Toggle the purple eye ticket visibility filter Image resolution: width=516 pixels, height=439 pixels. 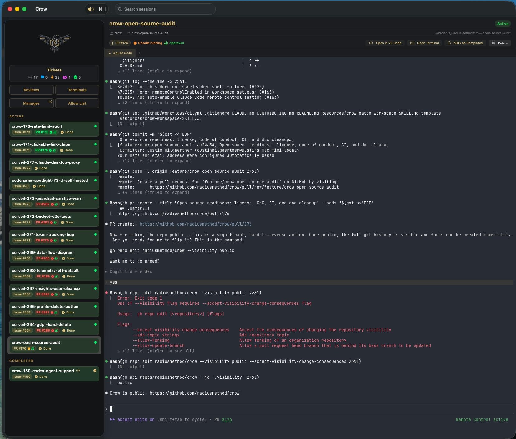(65, 77)
